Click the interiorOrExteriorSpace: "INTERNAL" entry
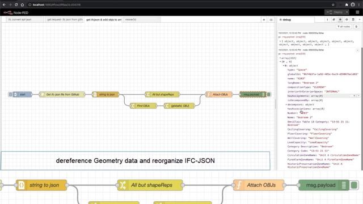Screen dimensions: 363x204 coord(313,92)
